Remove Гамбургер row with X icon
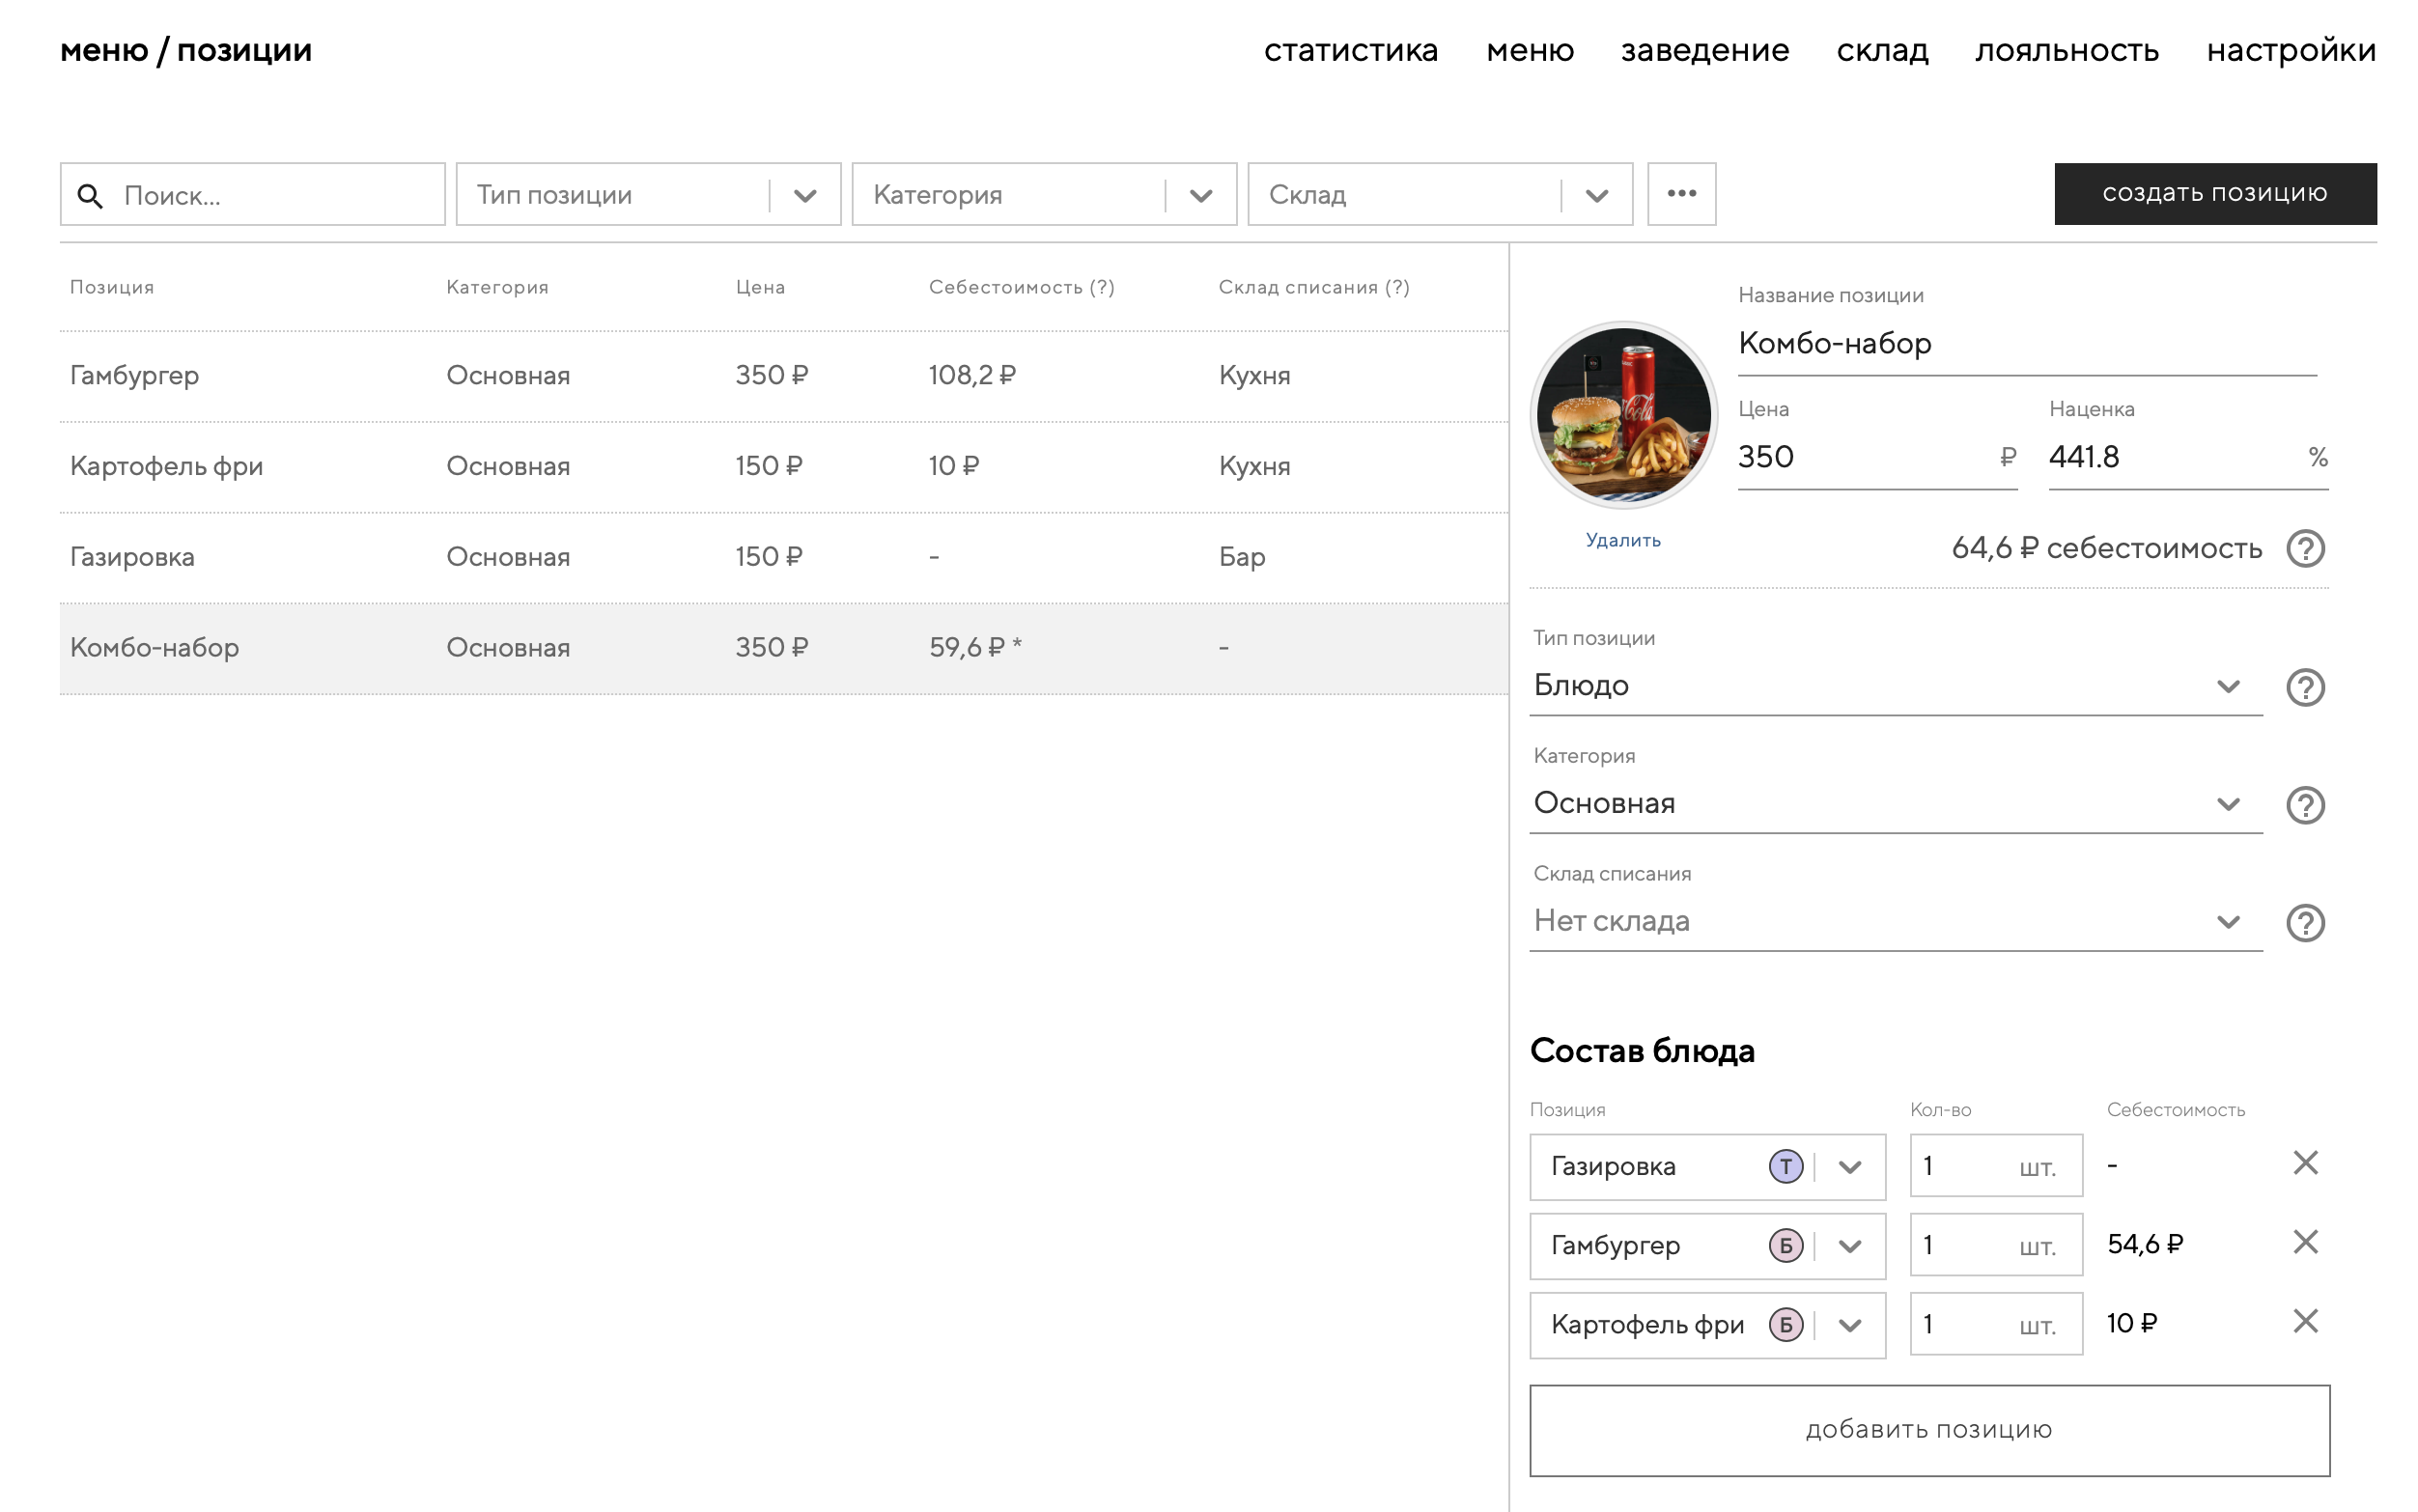Viewport: 2418px width, 1512px height. click(x=2304, y=1242)
